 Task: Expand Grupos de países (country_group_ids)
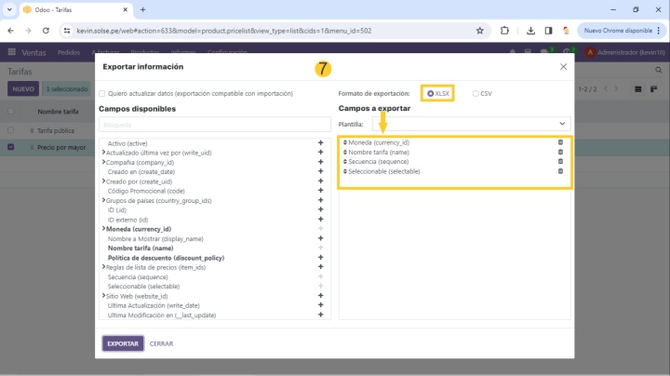(102, 201)
